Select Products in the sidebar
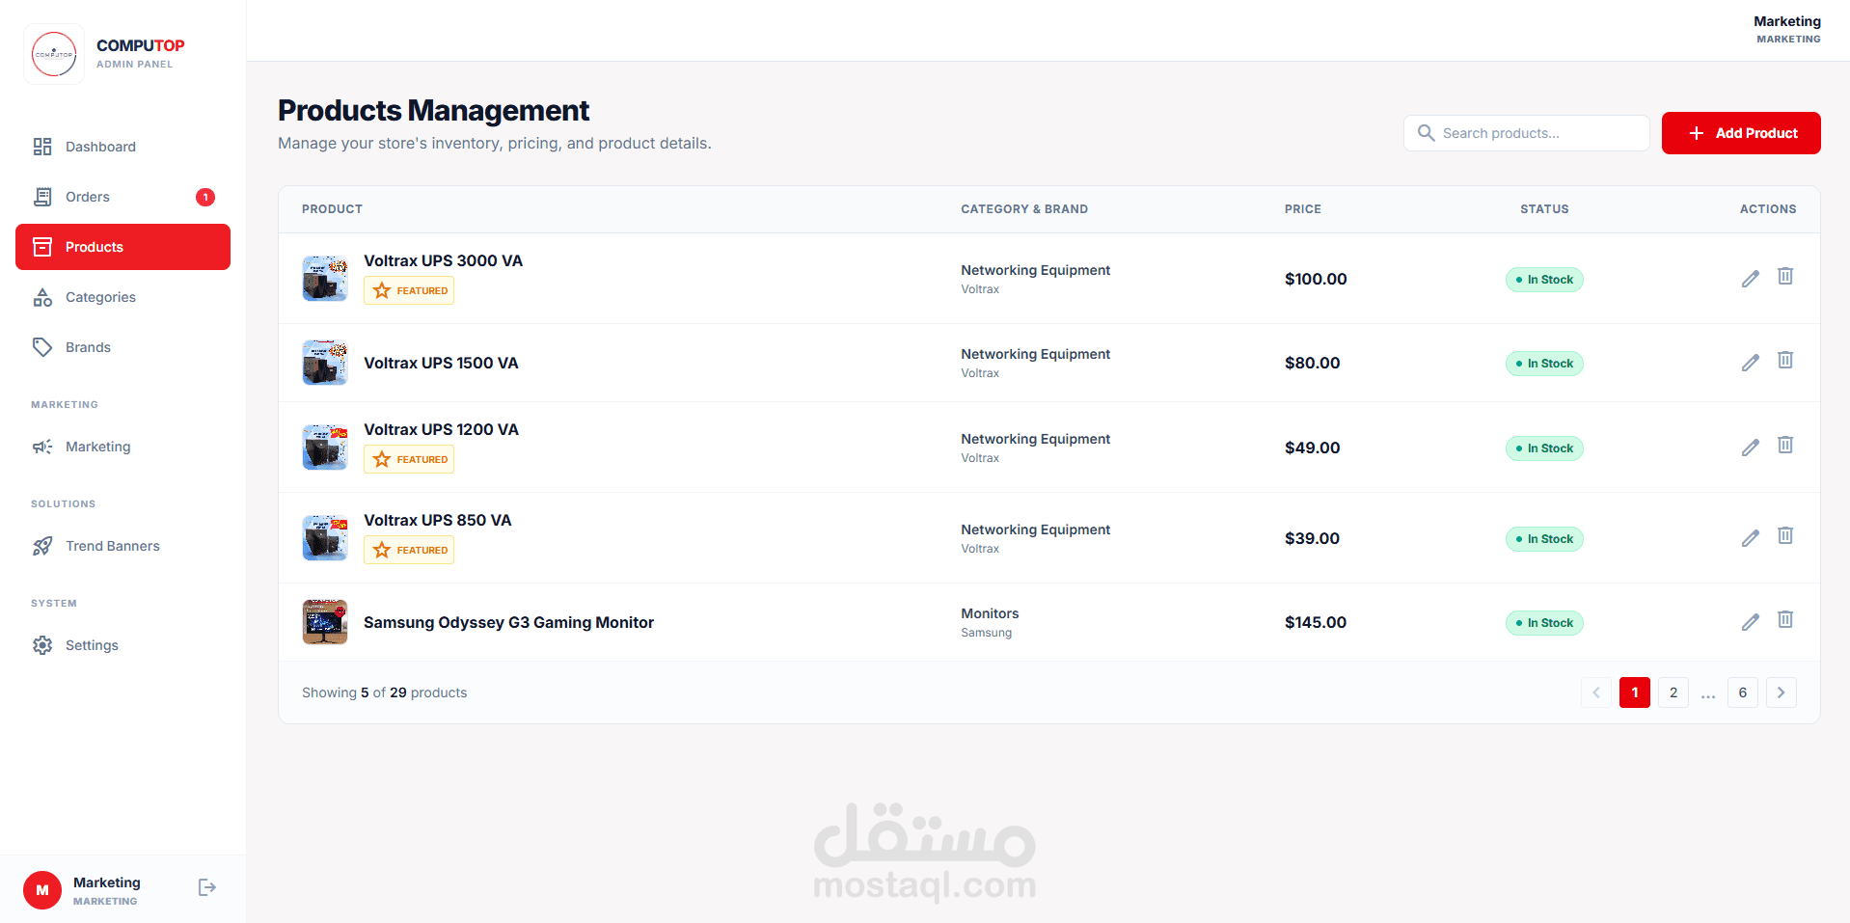 [x=122, y=247]
